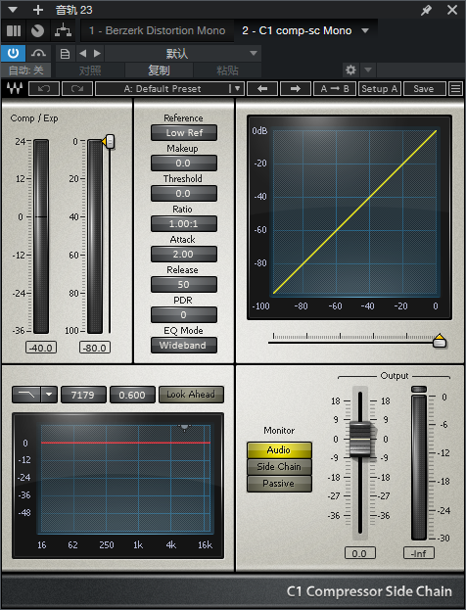Select the low-pass filter type icon
Viewport: 466px width, 610px height.
[26, 395]
